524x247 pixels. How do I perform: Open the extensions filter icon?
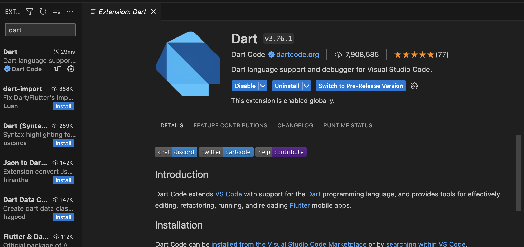[30, 12]
